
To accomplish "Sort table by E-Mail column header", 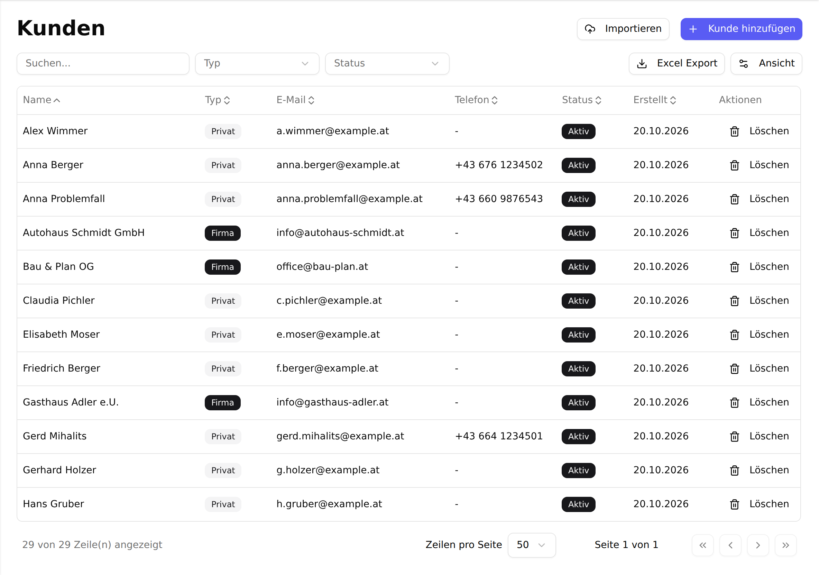I will coord(295,100).
